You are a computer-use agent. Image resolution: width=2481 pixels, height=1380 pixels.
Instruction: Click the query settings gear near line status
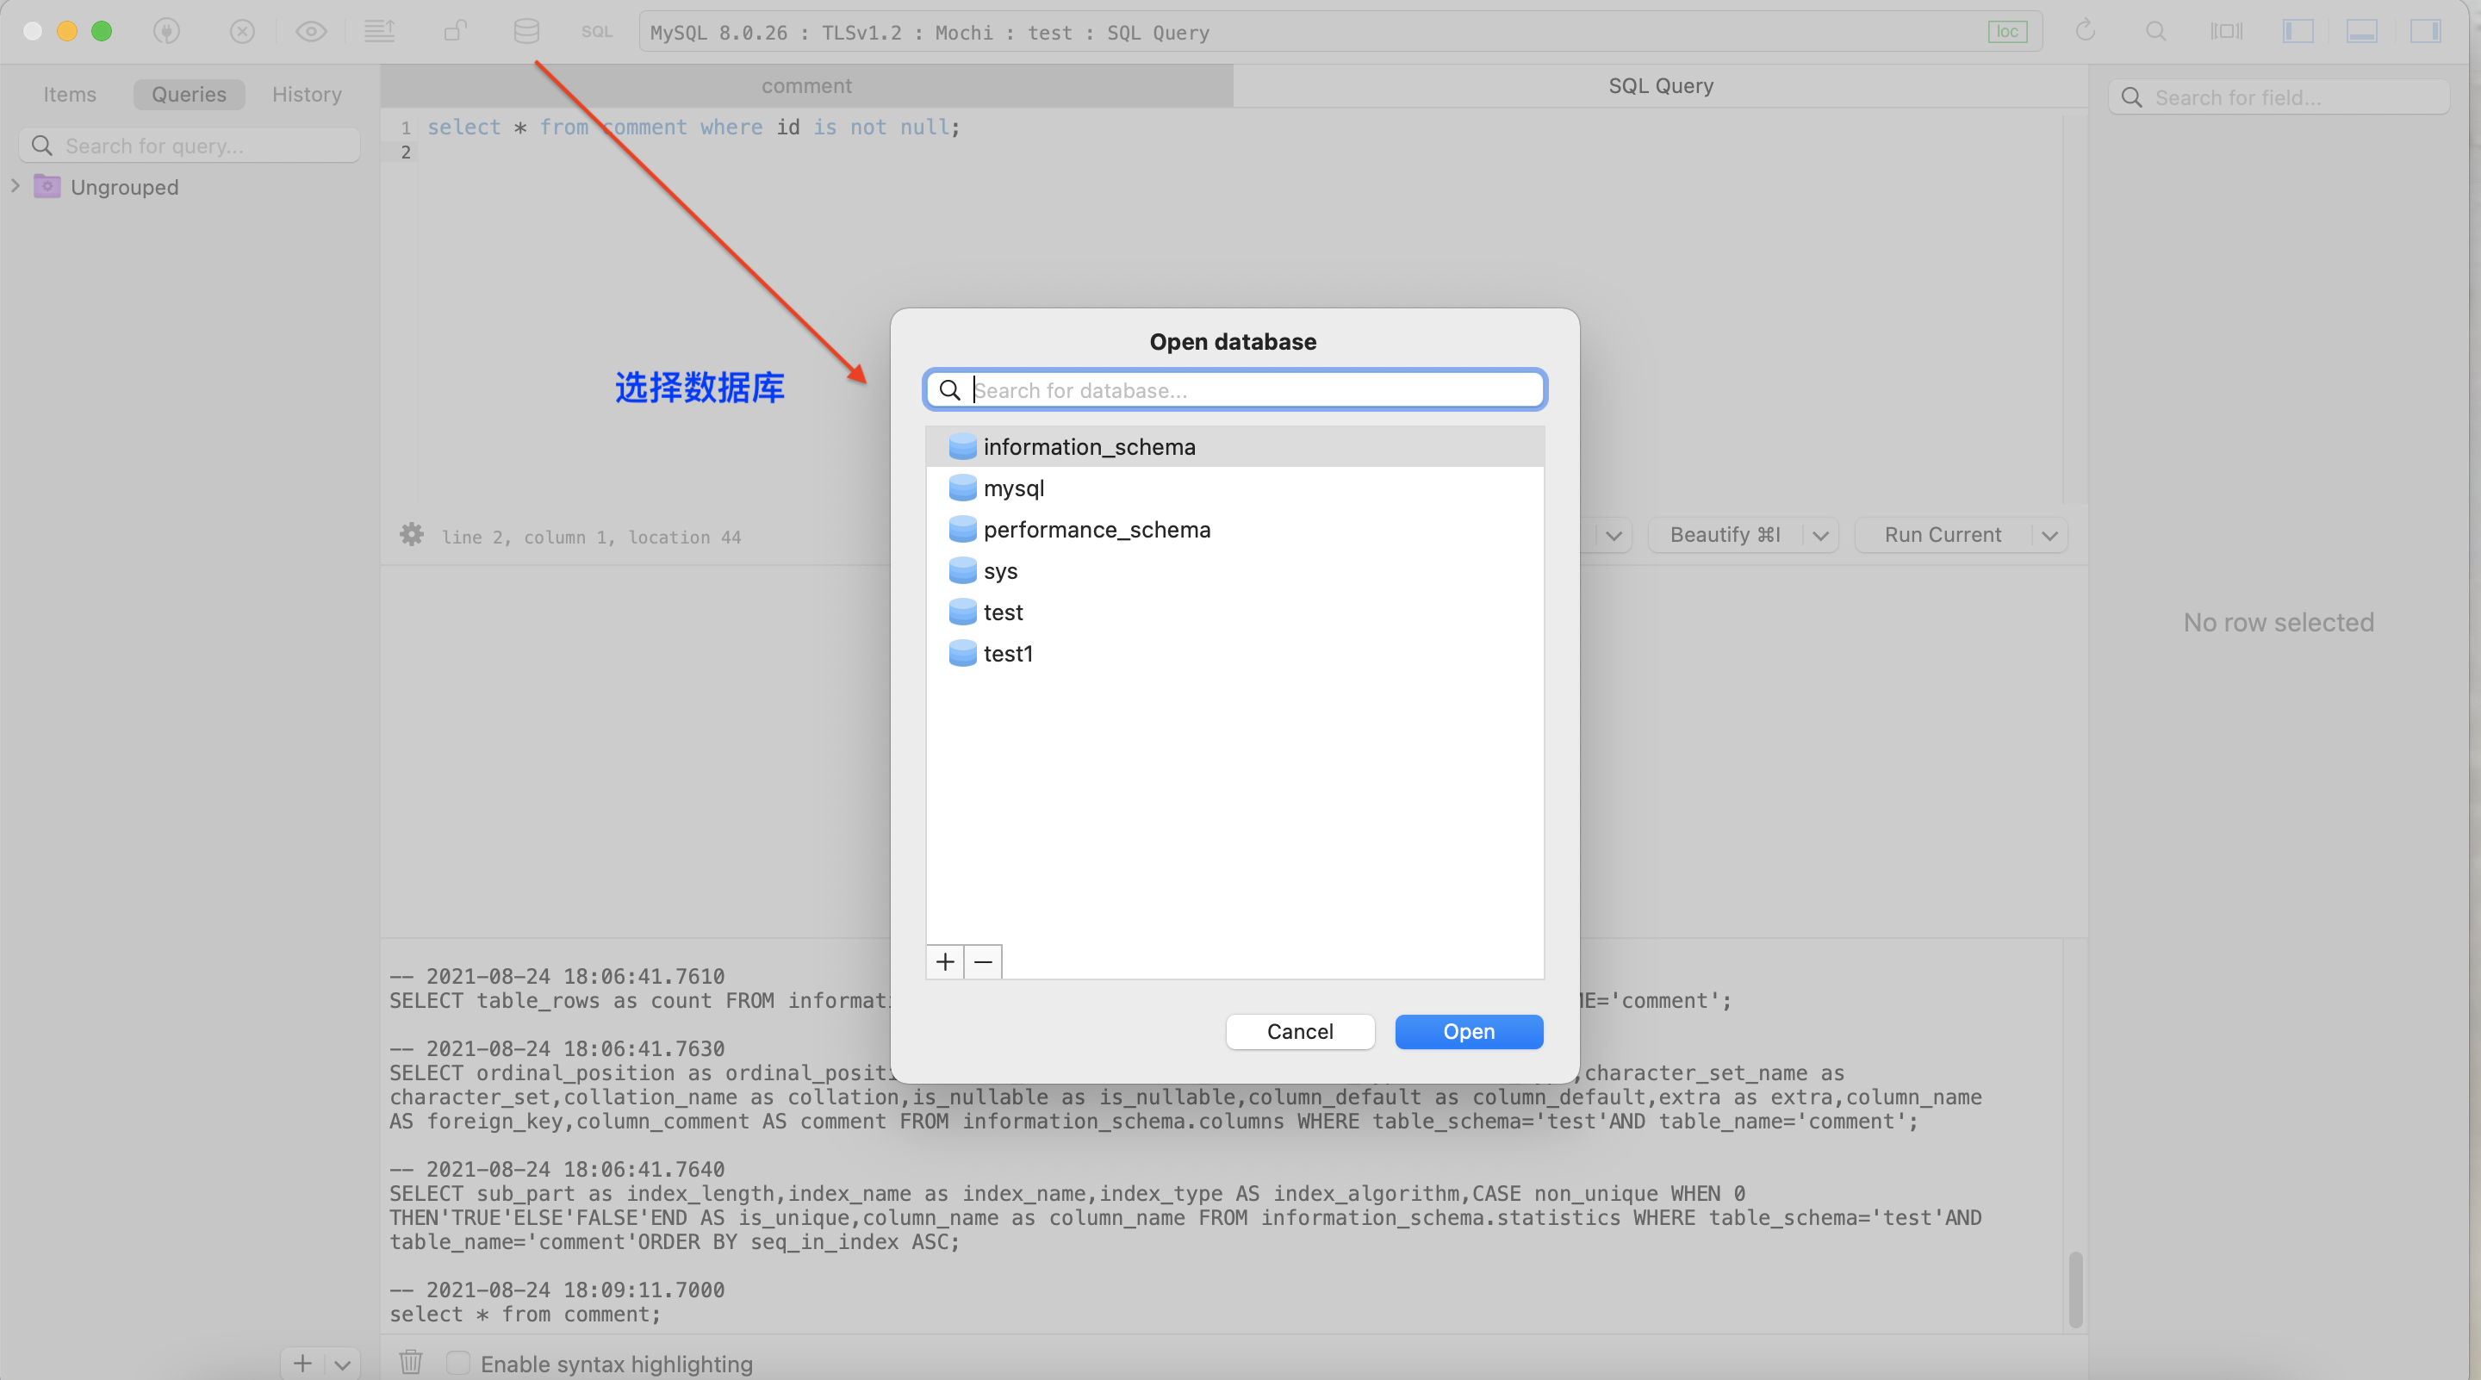coord(411,536)
